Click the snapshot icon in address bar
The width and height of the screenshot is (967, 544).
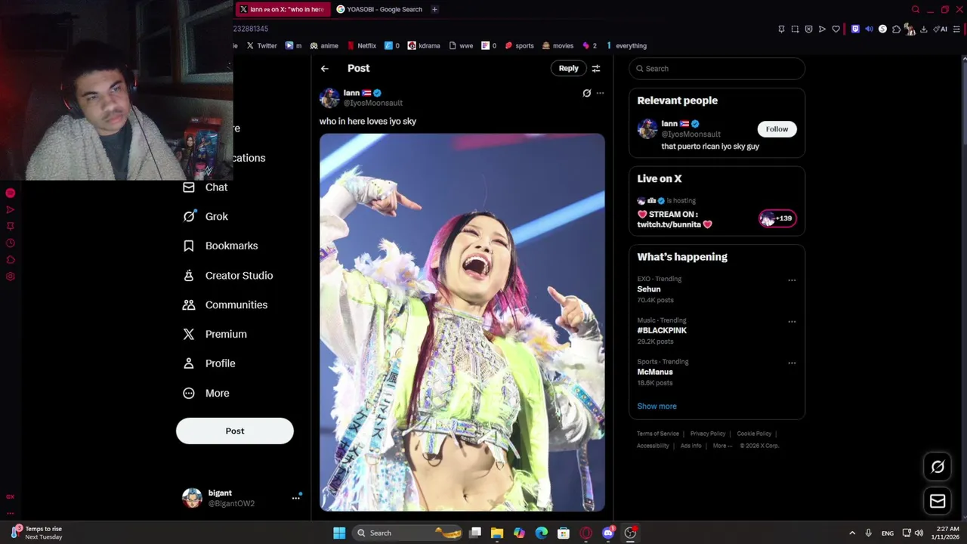795,29
